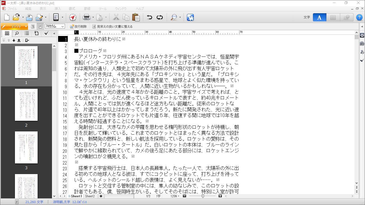Screen dimensions: 365x205
Task: Select the bookmark/document panel tab
Action: pyautogui.click(x=37, y=33)
